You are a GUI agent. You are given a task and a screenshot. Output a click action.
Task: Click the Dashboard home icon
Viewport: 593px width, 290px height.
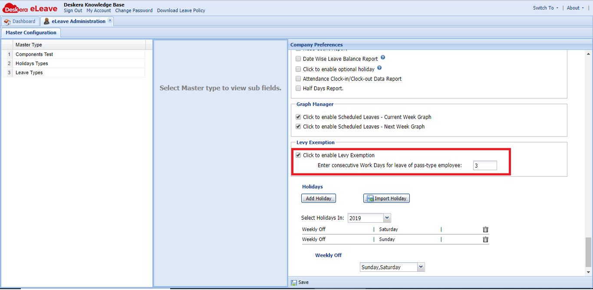[x=7, y=21]
